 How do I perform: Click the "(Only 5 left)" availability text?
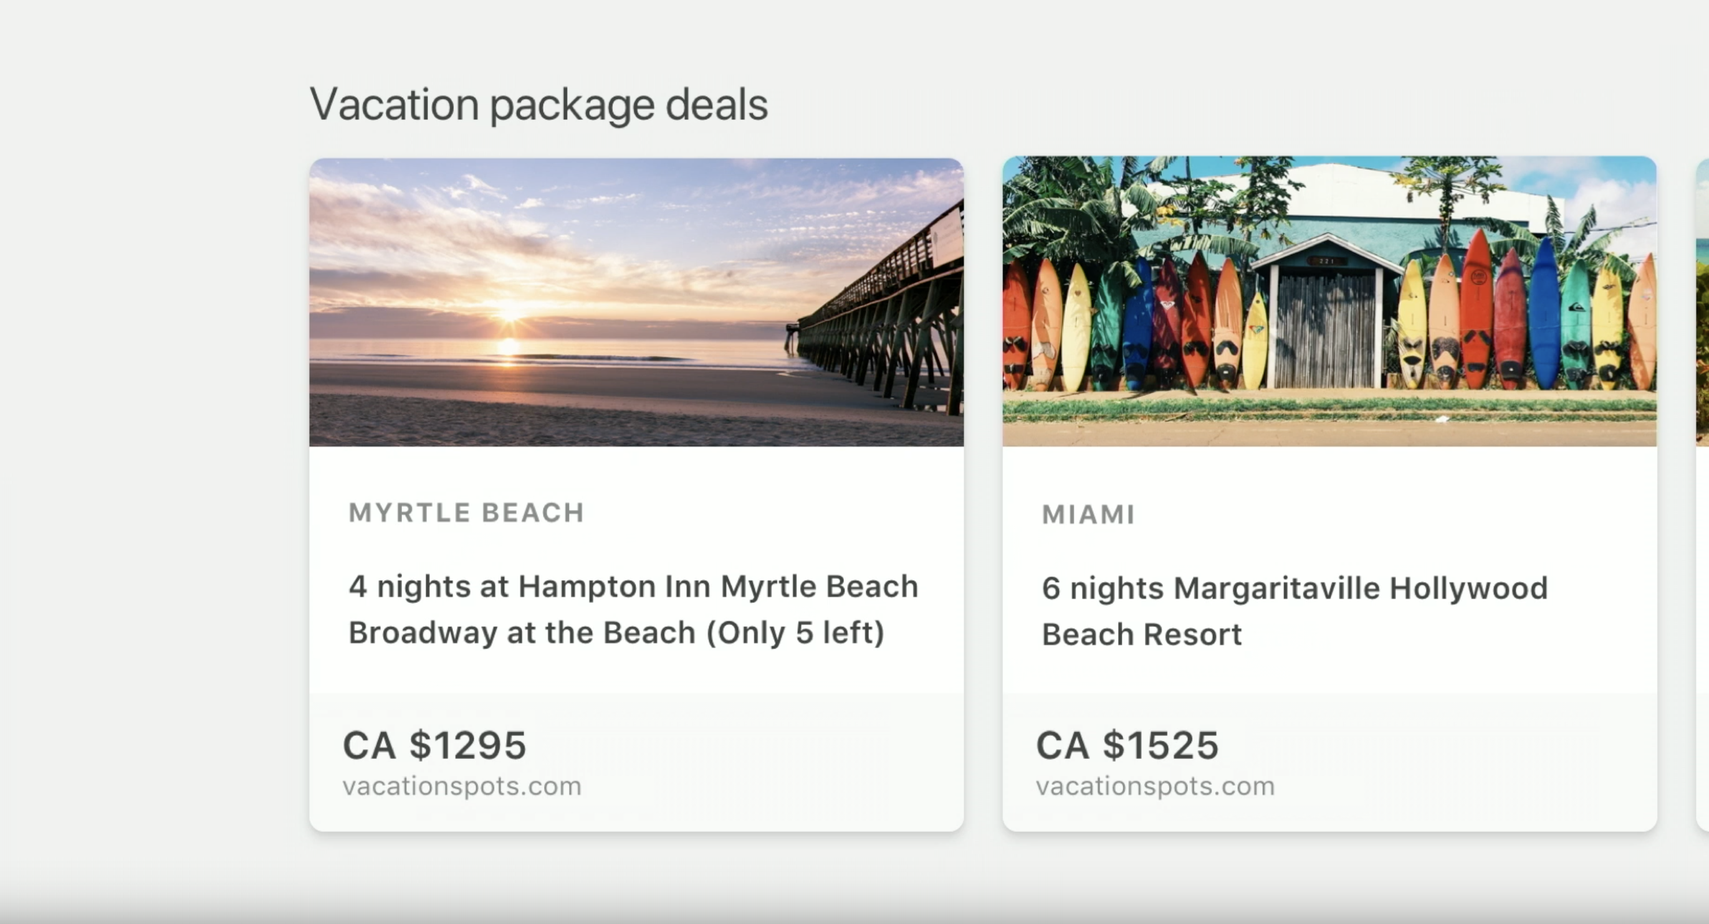pos(795,633)
